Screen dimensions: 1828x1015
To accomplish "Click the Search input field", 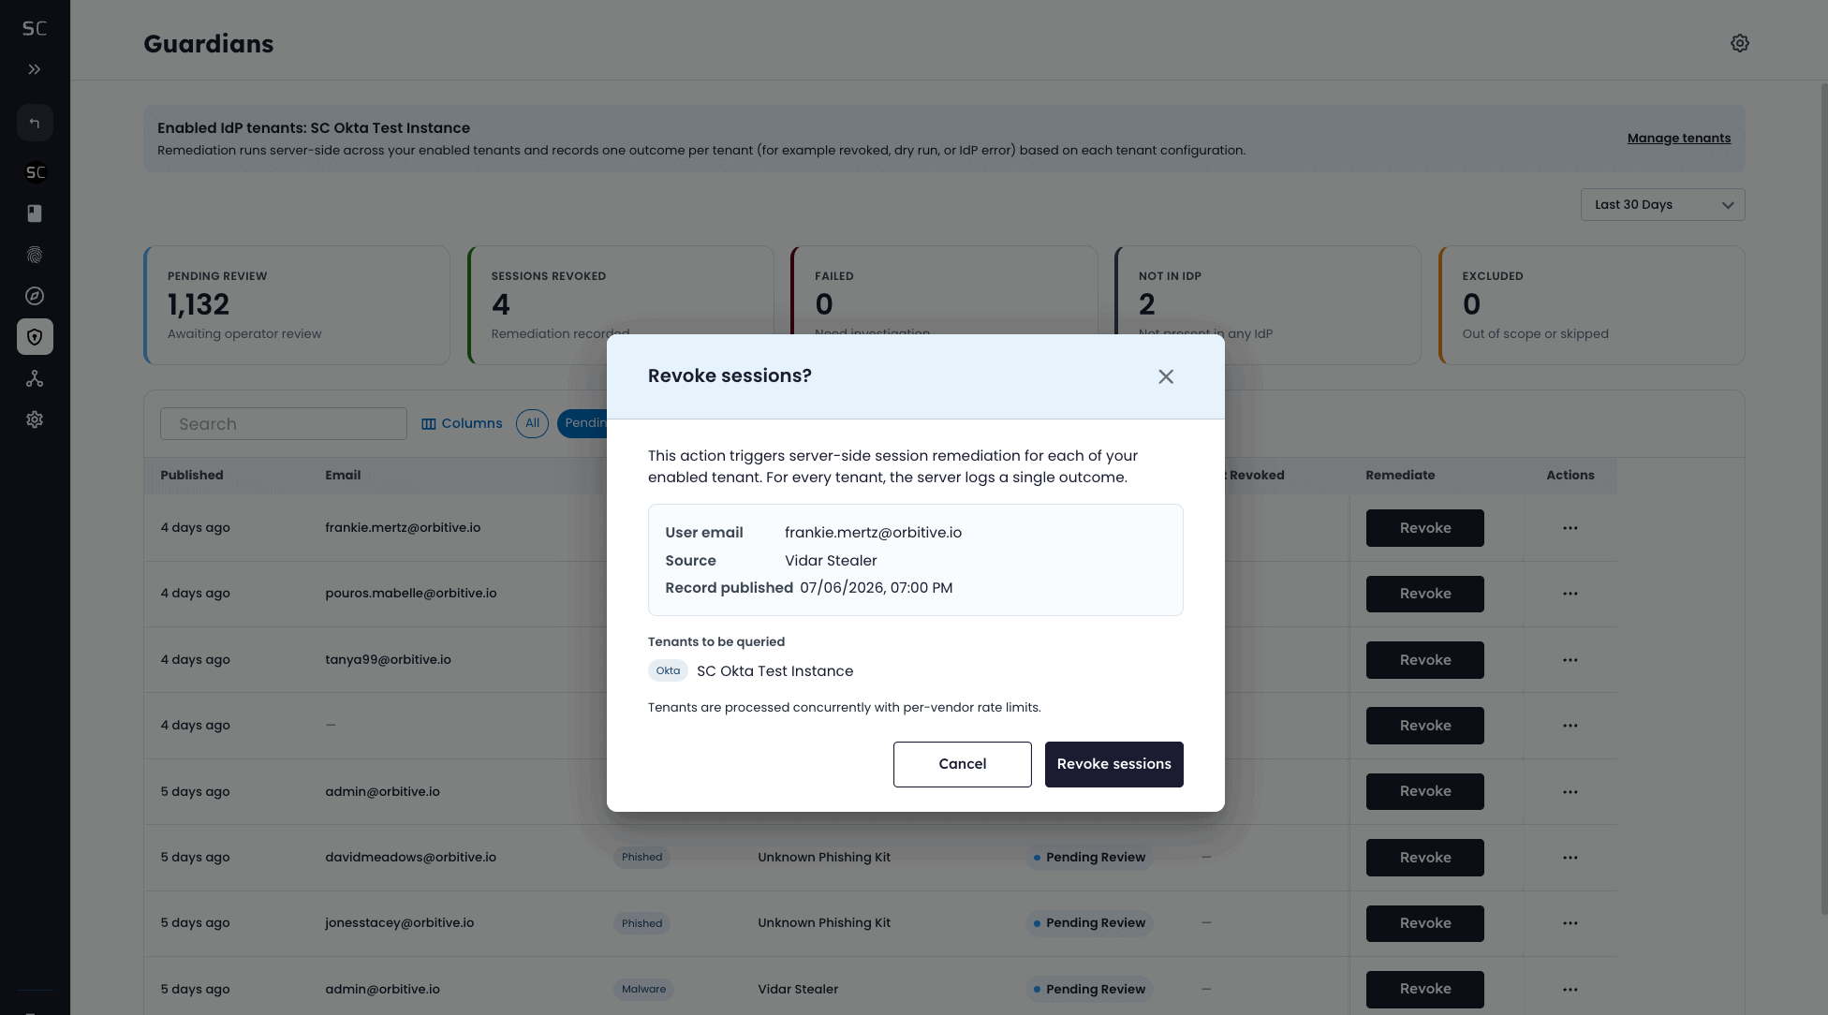I will (284, 424).
